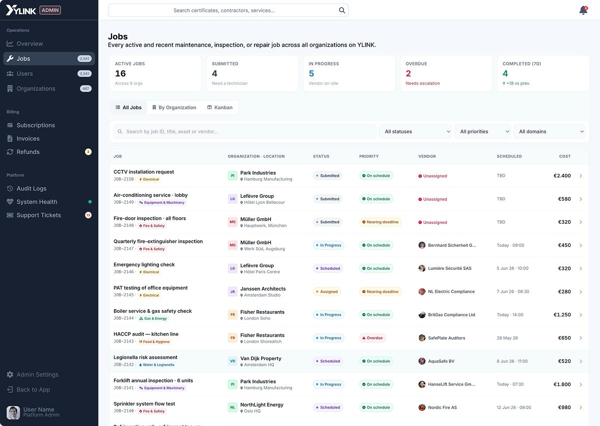This screenshot has height=426, width=600.
Task: Click the Users group icon in sidebar
Action: (10, 74)
